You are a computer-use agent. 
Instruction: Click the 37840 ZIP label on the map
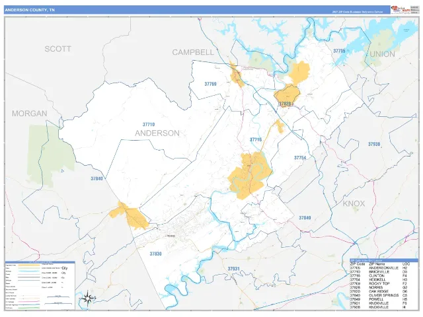point(96,178)
